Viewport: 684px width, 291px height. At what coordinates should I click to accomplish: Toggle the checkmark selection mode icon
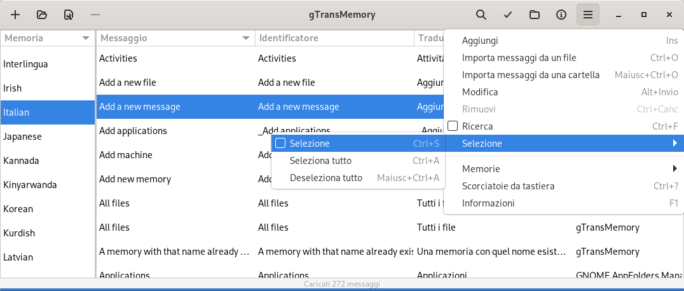(x=508, y=15)
